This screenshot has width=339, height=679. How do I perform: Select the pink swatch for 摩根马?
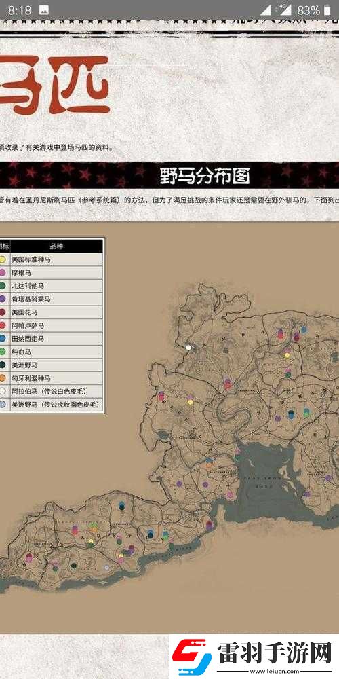[3, 273]
